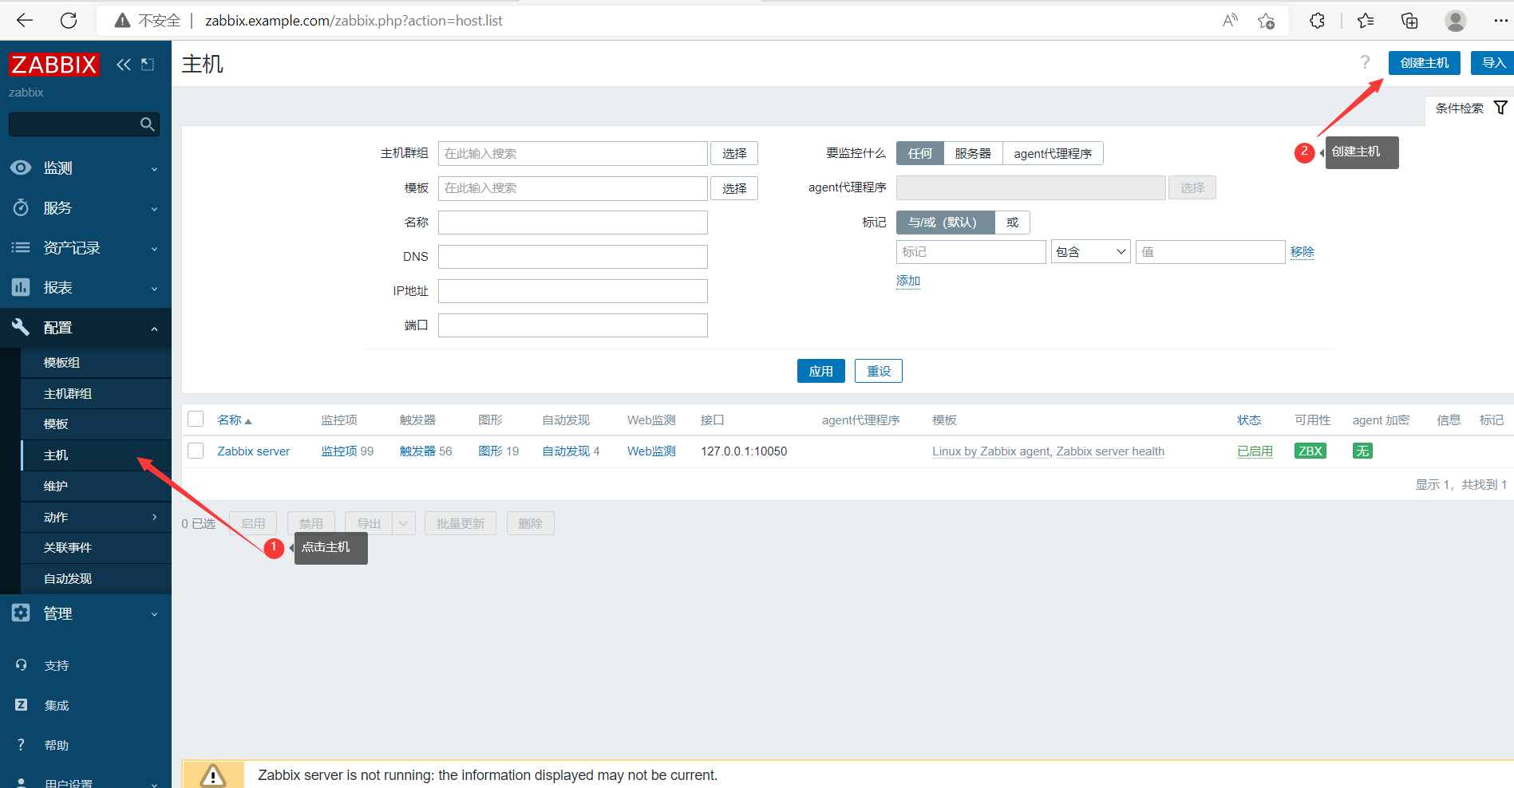The height and width of the screenshot is (788, 1514).
Task: Open the favorites list icon
Action: pyautogui.click(x=1366, y=21)
